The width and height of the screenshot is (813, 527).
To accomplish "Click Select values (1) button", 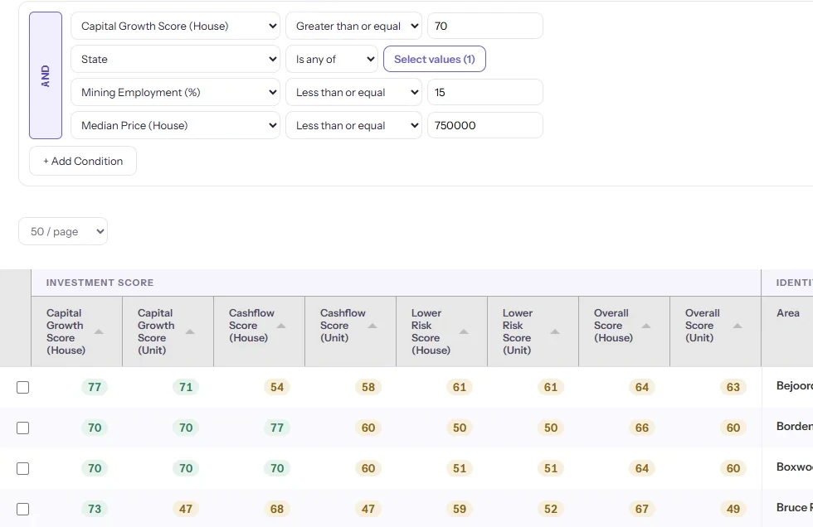I will tap(435, 59).
